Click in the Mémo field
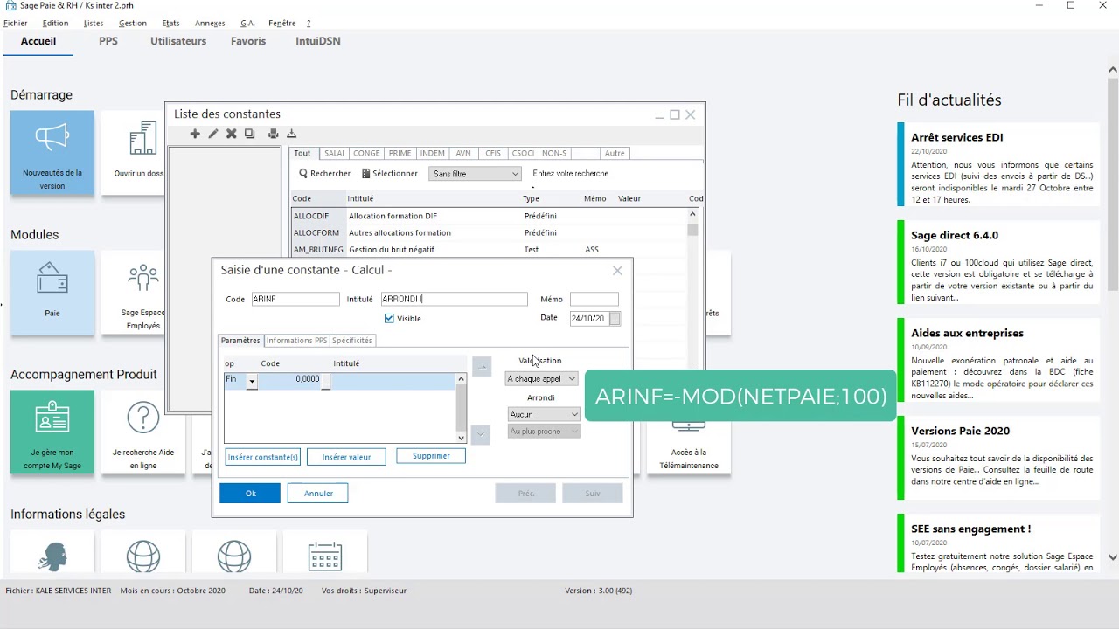 (x=594, y=300)
